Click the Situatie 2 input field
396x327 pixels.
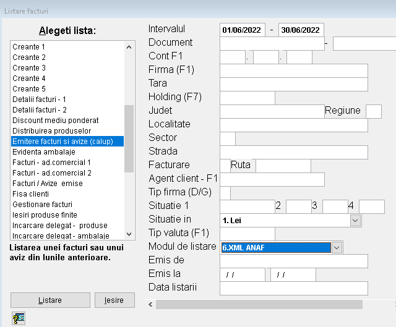point(299,207)
